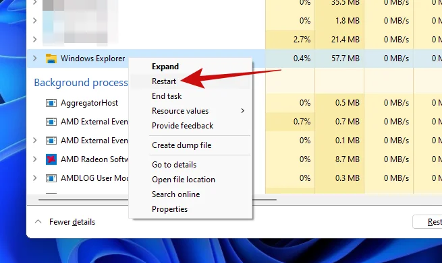The height and width of the screenshot is (263, 442).
Task: Click the 0 MB/s disk cell for AMDLOG User Mode
Action: coord(389,178)
